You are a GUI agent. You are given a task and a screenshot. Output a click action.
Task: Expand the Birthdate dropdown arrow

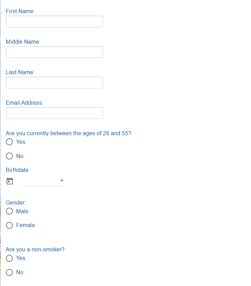[62, 181]
